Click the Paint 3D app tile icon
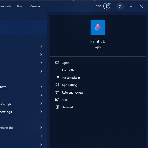Screen dimensions: 148x148 coord(98,27)
